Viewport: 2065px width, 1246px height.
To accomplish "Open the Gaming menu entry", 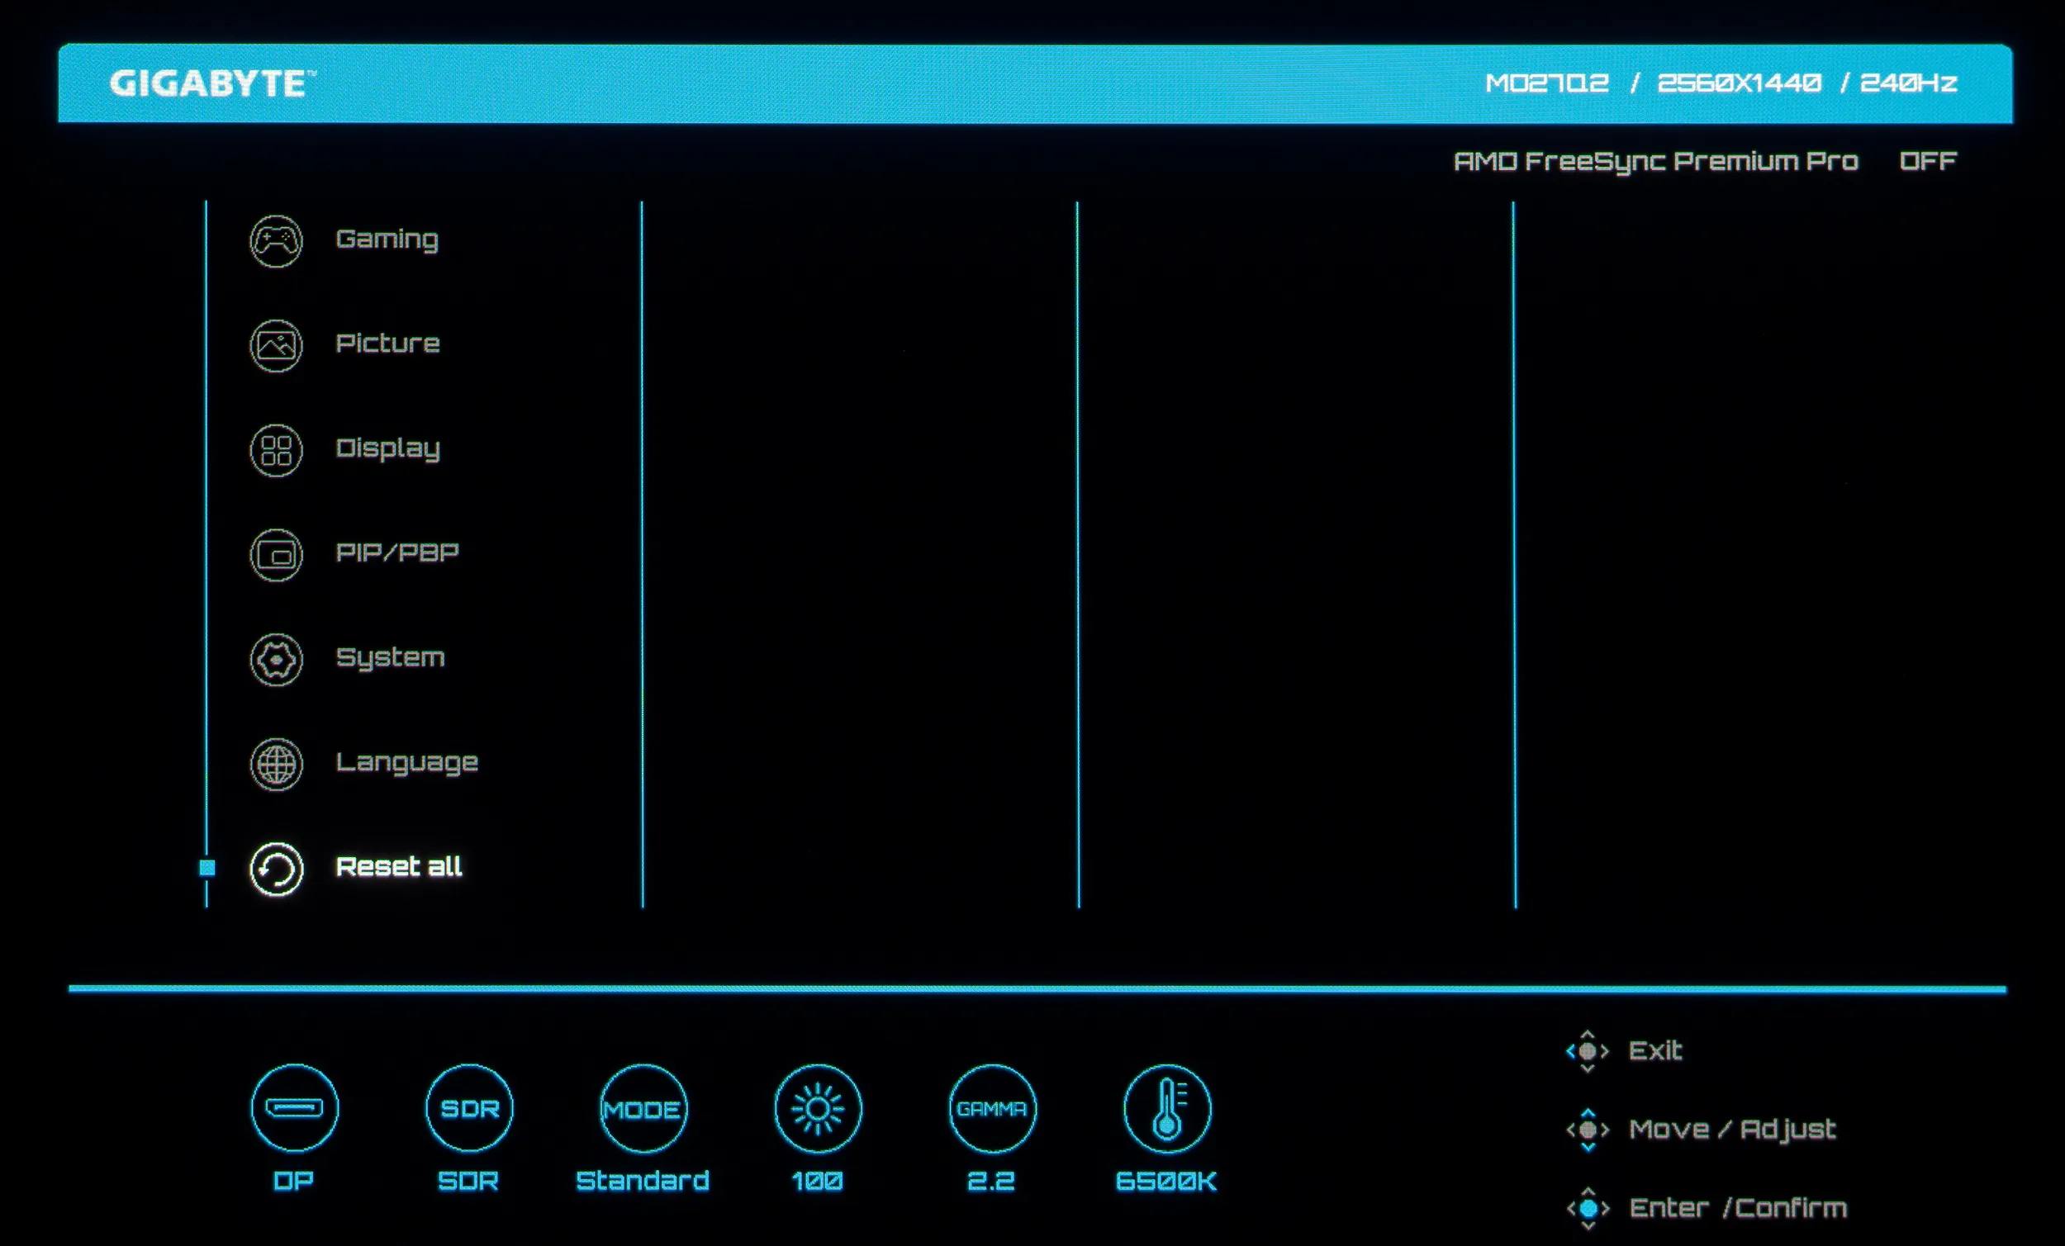I will (x=387, y=239).
